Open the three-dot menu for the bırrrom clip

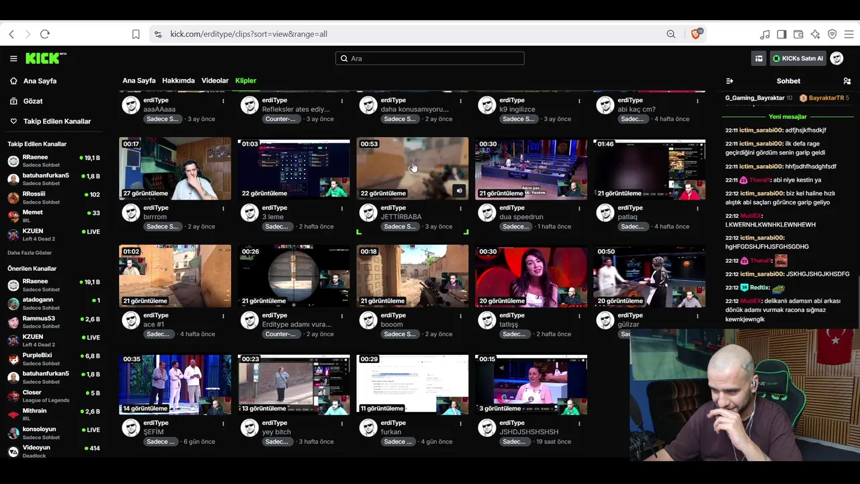(223, 208)
